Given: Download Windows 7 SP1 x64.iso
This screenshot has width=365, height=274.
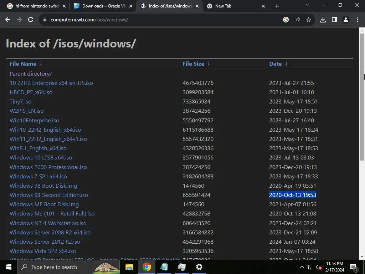Looking at the screenshot, I should [x=38, y=176].
